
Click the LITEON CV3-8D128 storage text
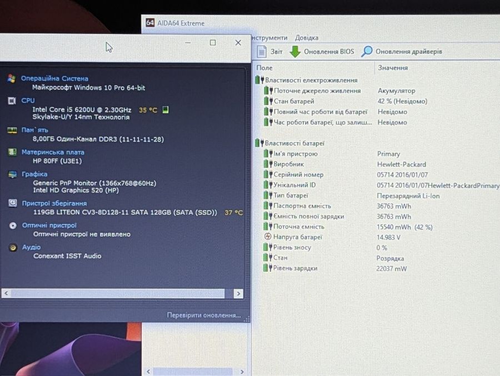click(x=125, y=212)
